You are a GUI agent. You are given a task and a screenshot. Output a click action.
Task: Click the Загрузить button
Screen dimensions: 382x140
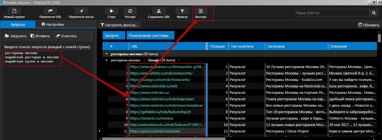coord(16,36)
